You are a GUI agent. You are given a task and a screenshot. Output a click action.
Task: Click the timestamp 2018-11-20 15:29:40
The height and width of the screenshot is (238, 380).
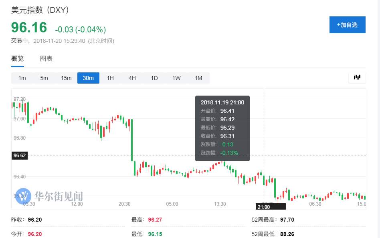pyautogui.click(x=59, y=41)
